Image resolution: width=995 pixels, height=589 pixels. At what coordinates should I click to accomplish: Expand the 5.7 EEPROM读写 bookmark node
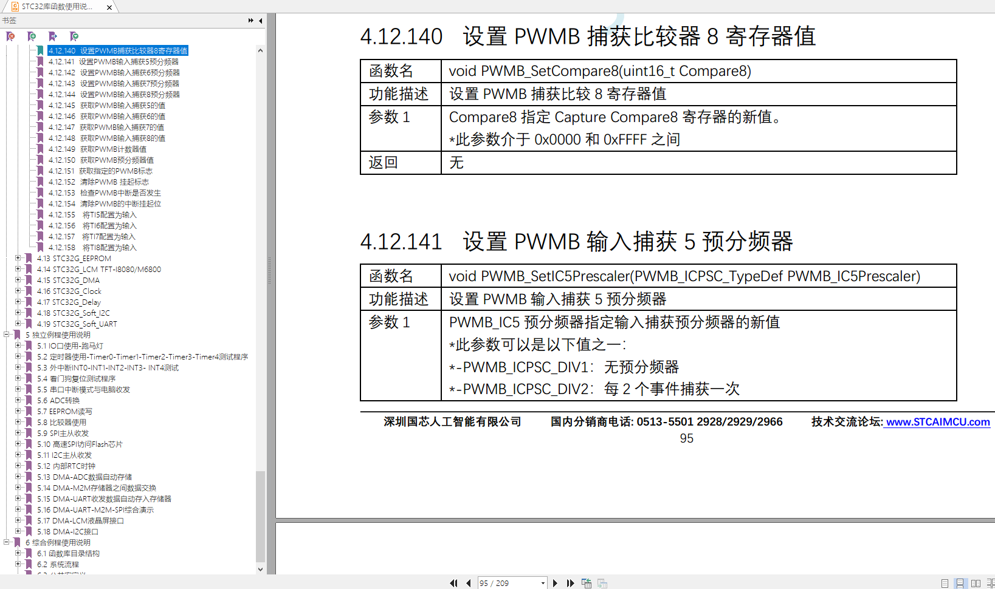[18, 411]
